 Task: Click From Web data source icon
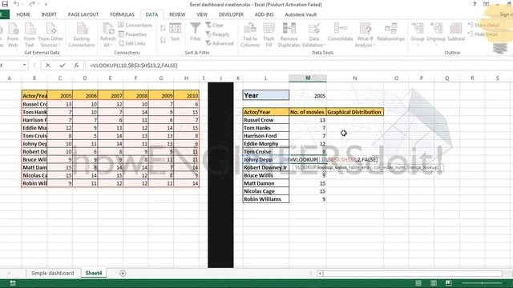tap(13, 35)
